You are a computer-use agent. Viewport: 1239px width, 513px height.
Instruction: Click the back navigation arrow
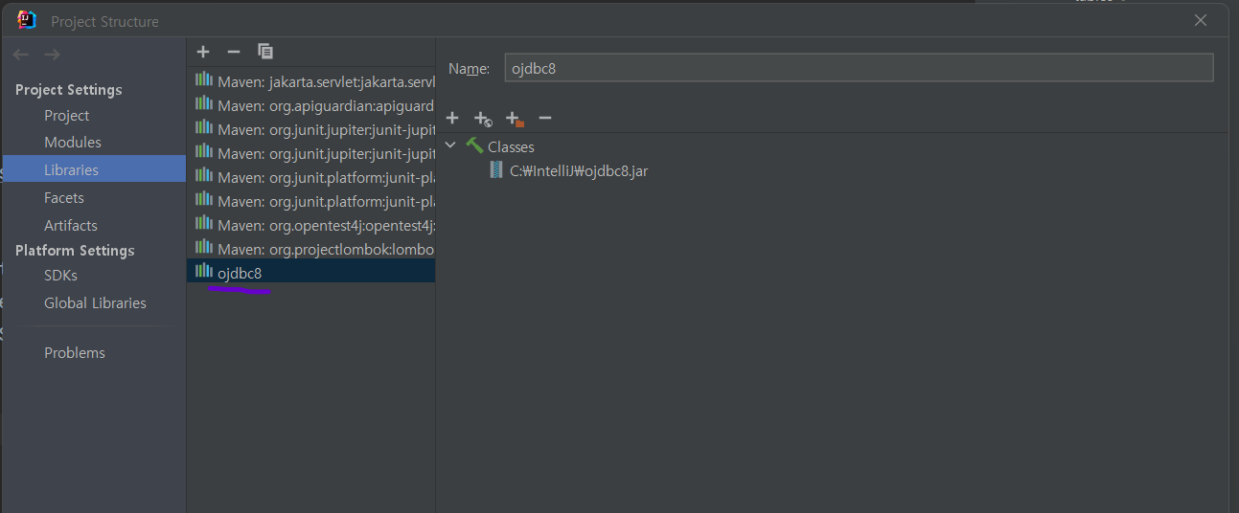21,55
